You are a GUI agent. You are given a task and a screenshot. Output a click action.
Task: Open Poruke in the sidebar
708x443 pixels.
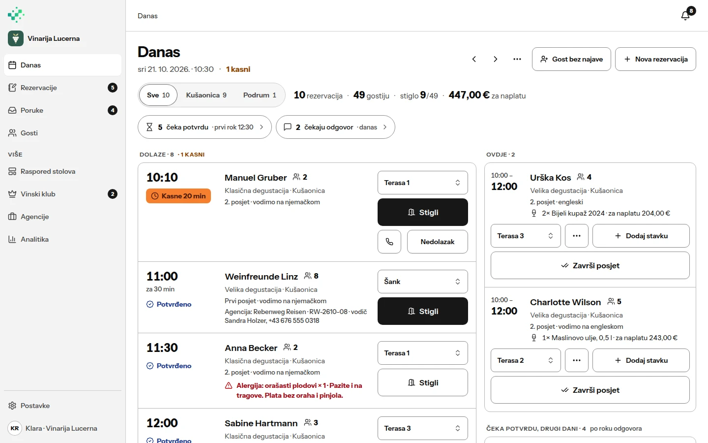pos(62,110)
